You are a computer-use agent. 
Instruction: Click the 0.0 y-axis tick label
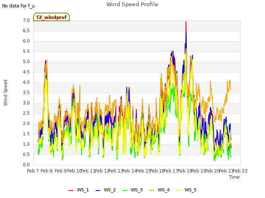(26, 165)
